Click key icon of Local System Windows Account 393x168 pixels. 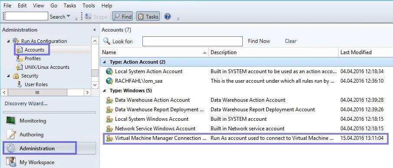pyautogui.click(x=109, y=119)
